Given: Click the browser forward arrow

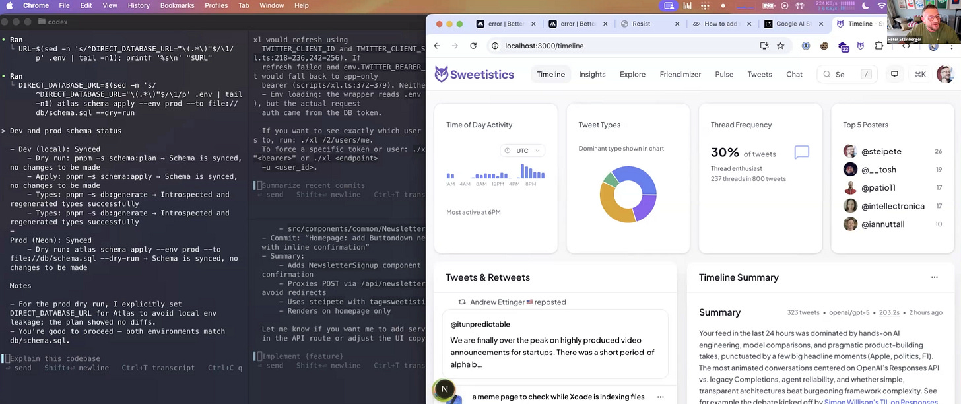Looking at the screenshot, I should coord(455,46).
